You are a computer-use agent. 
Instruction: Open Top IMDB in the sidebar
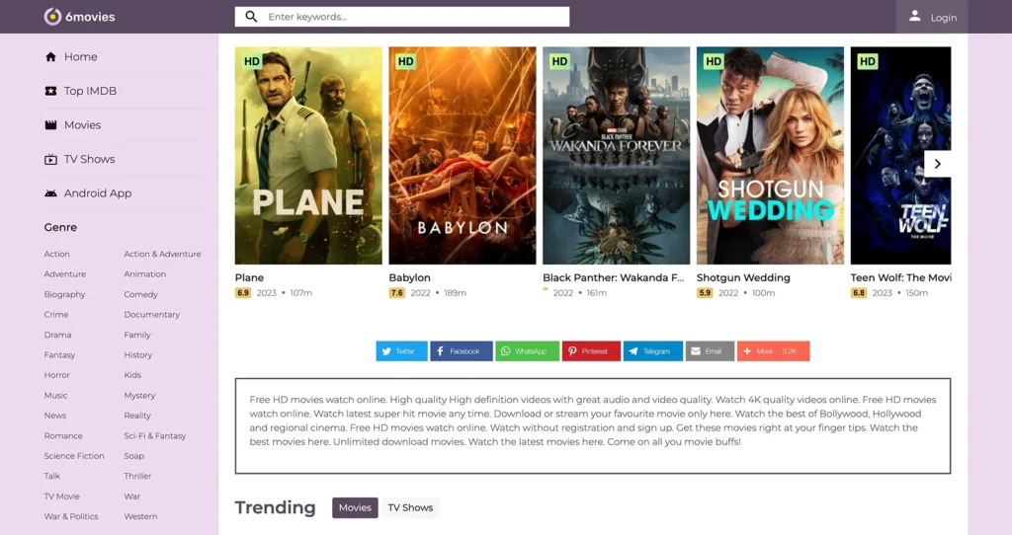90,91
